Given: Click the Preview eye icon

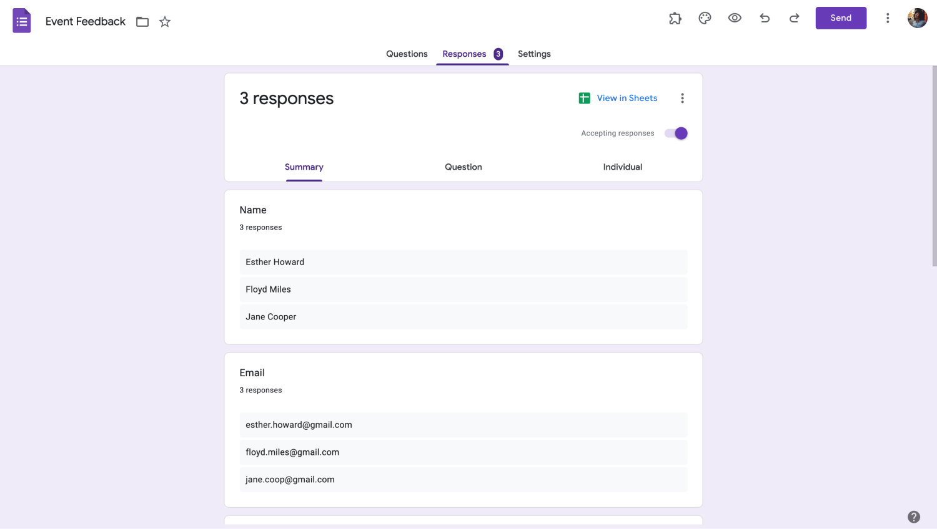Looking at the screenshot, I should coord(735,18).
